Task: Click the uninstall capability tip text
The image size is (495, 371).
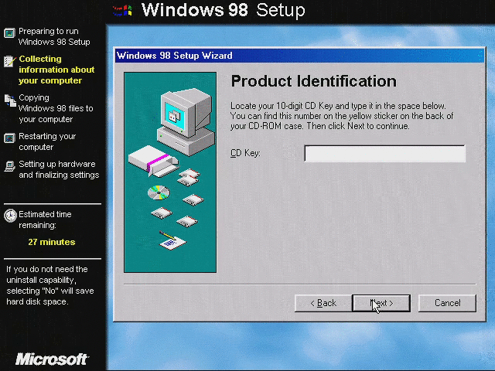Action: click(x=50, y=285)
